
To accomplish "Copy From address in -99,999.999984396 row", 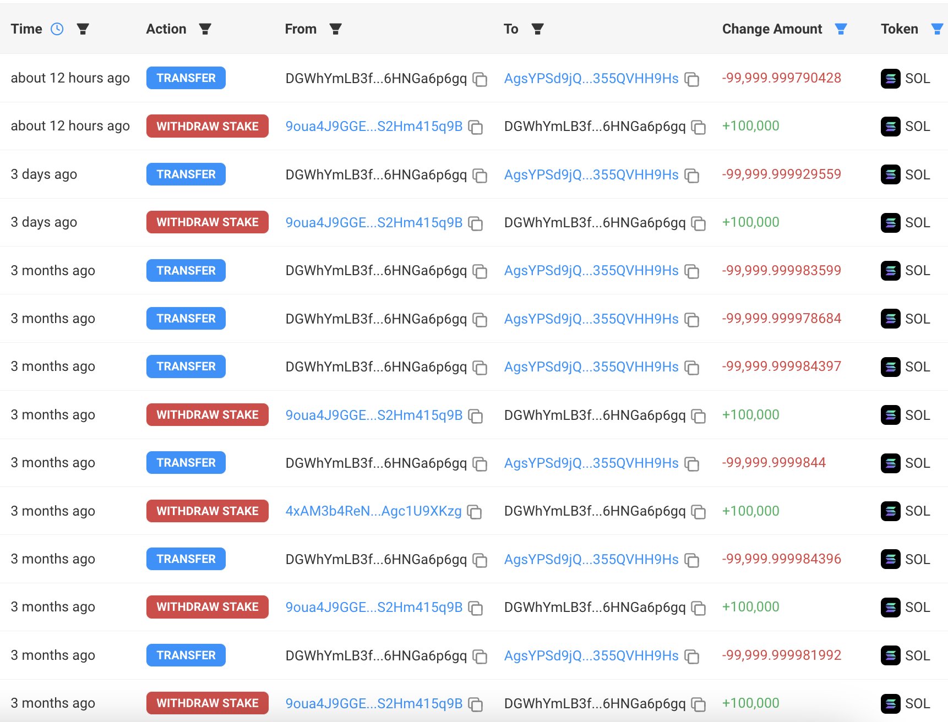I will [480, 560].
